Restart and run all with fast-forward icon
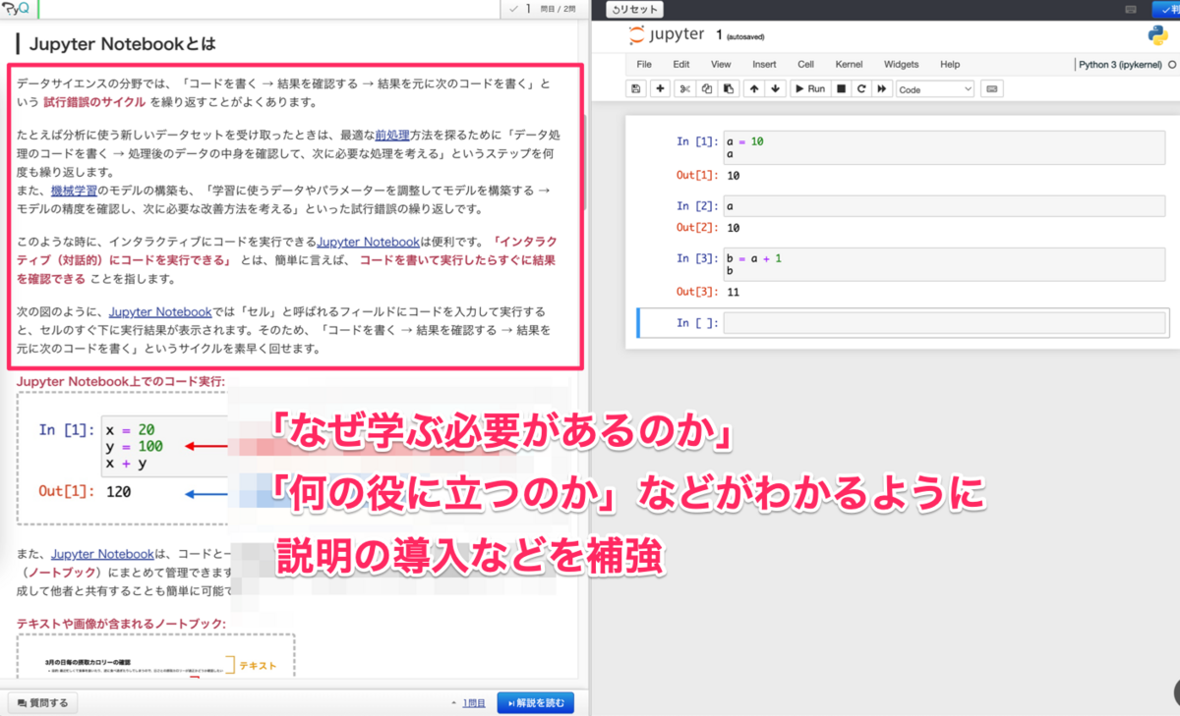Image resolution: width=1180 pixels, height=716 pixels. (x=882, y=88)
